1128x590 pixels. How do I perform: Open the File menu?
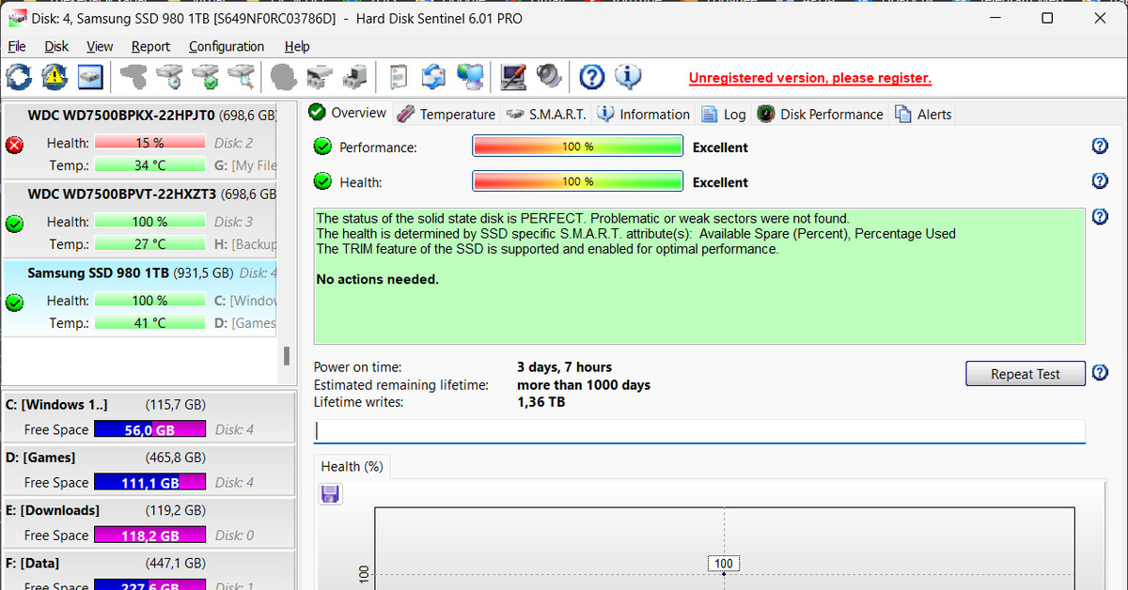point(17,46)
